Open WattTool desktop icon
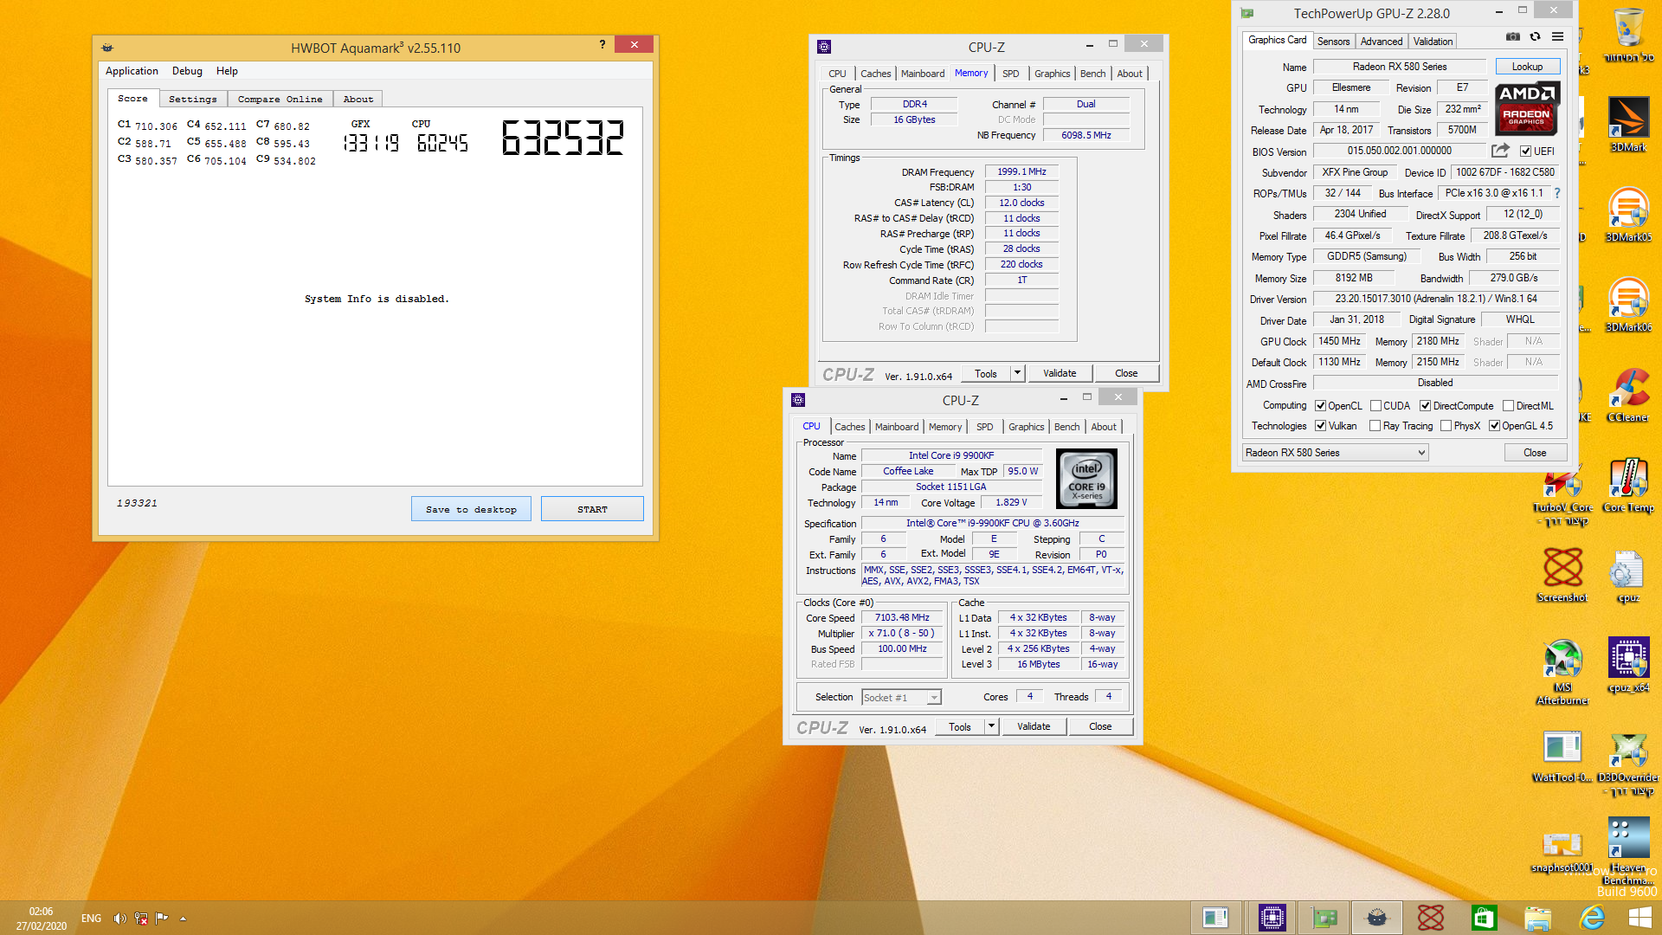This screenshot has height=935, width=1662. (1562, 755)
